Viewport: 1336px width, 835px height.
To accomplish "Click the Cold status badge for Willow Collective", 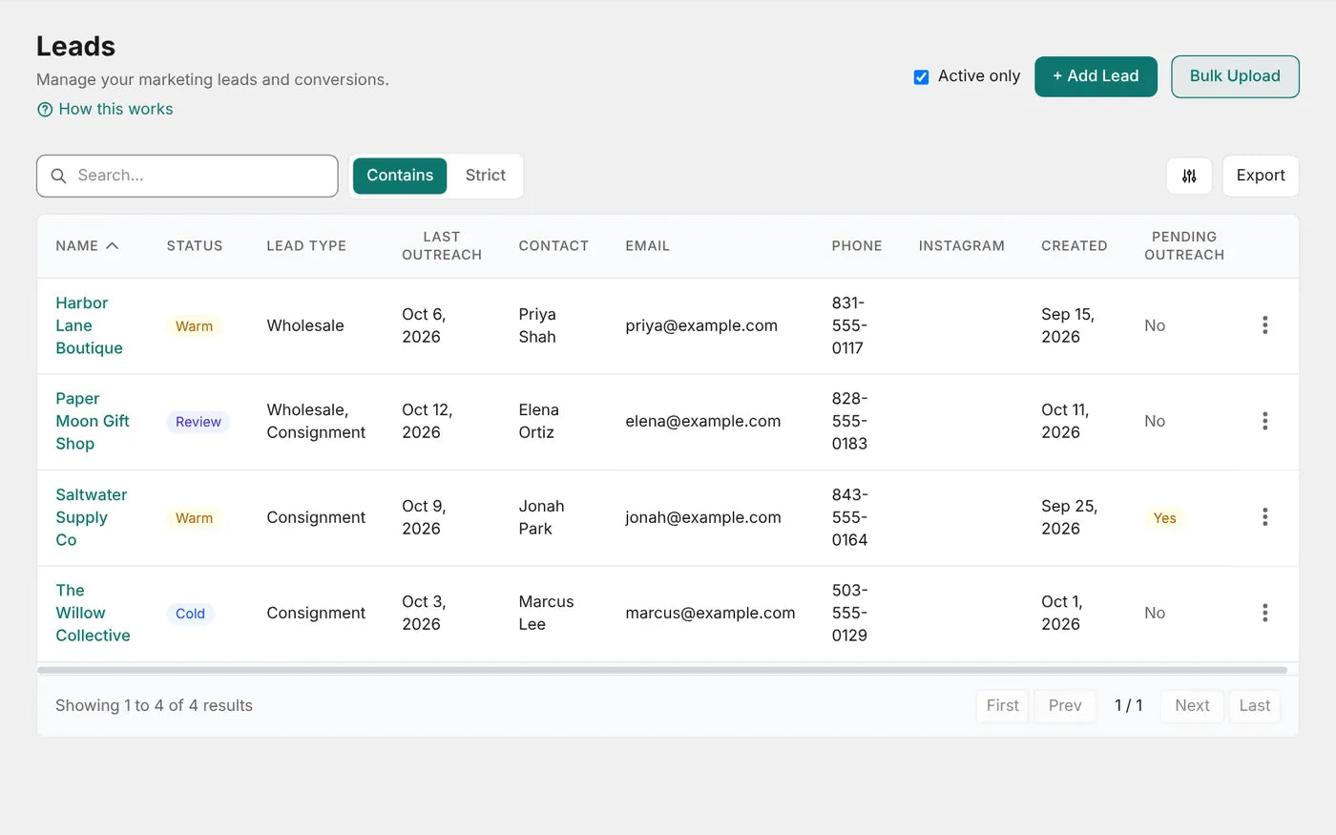I will pos(190,614).
